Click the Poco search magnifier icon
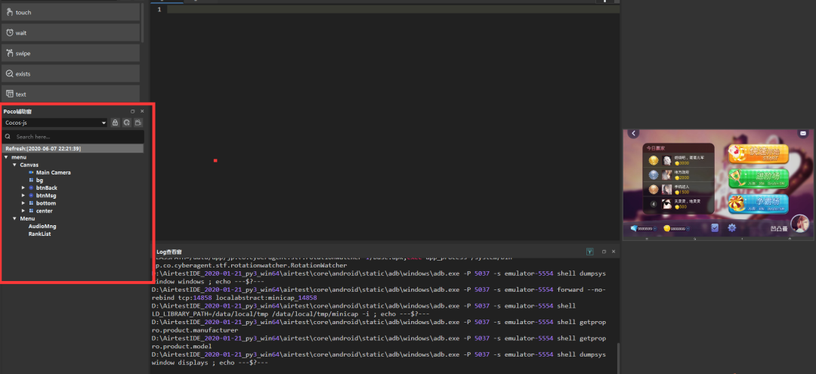Screen dimensions: 816x374 tap(8, 137)
